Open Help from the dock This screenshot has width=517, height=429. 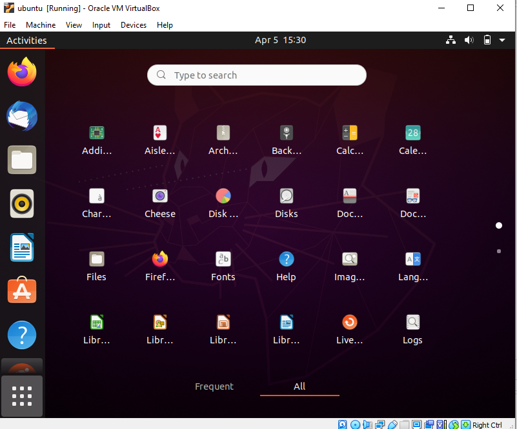pyautogui.click(x=22, y=335)
